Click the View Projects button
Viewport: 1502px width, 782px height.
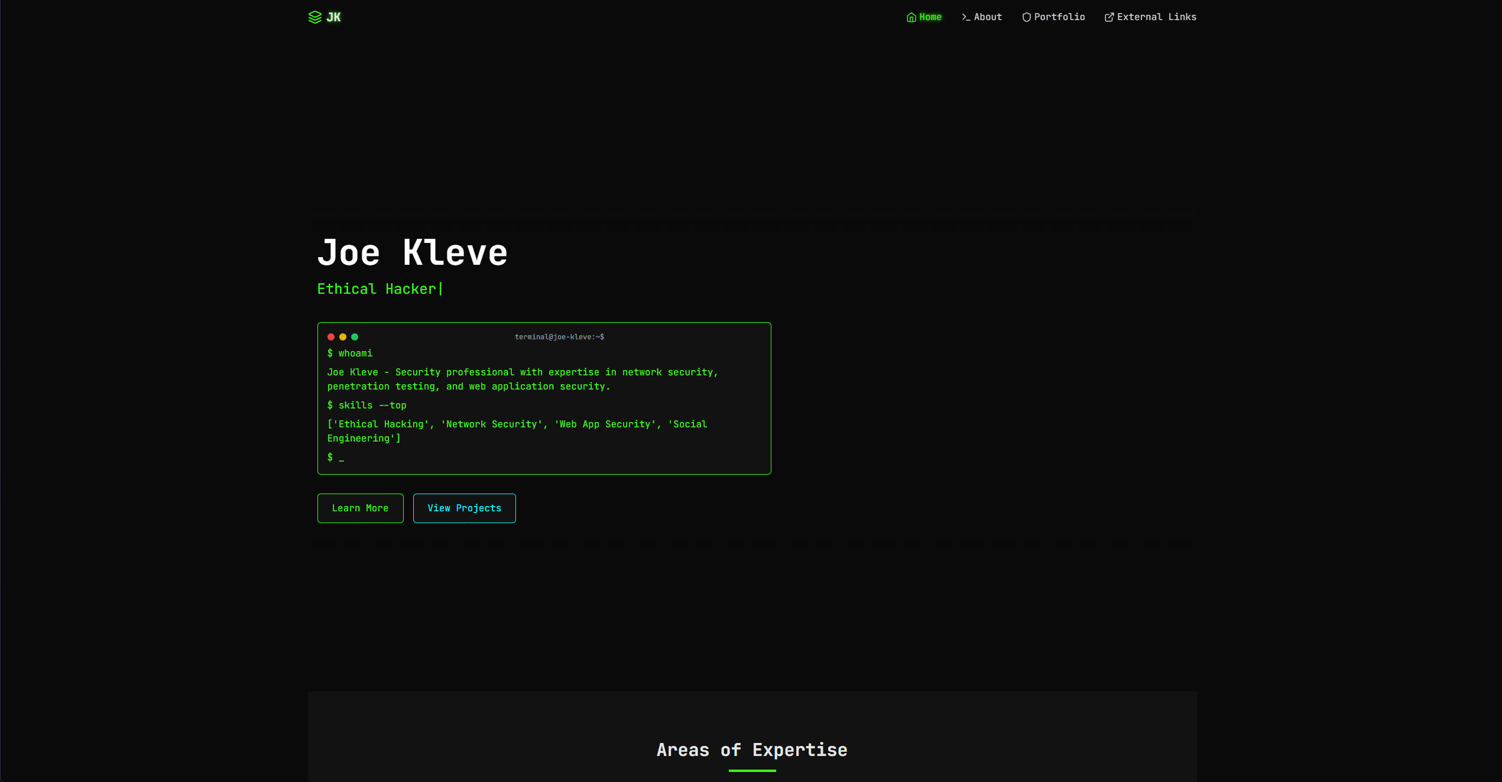click(x=464, y=508)
